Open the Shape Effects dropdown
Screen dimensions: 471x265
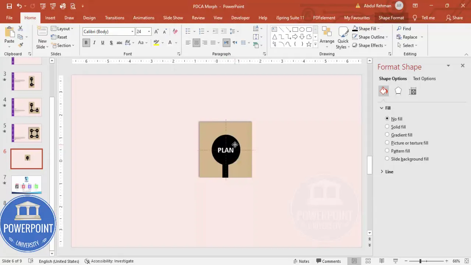(369, 45)
